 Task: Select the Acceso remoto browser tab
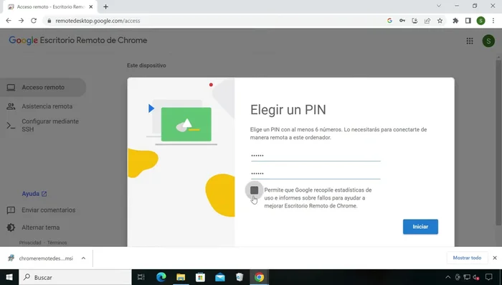(50, 6)
